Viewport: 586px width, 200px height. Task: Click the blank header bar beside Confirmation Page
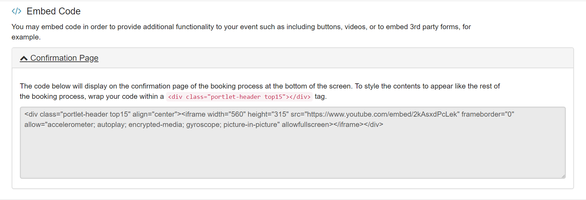tap(309, 58)
